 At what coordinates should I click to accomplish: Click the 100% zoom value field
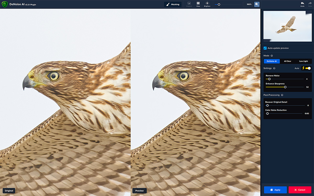(x=248, y=4)
